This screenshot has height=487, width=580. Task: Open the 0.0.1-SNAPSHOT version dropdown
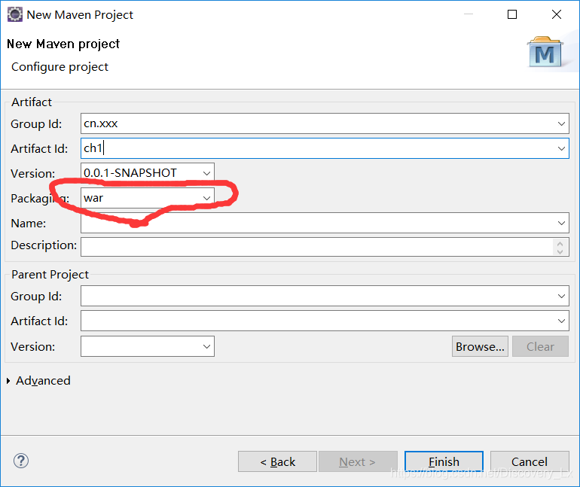tap(206, 173)
